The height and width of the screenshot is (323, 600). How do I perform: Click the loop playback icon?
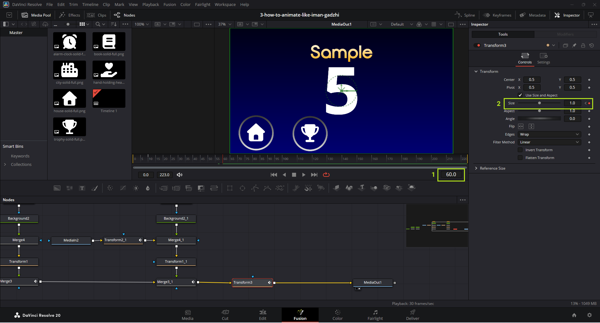pos(326,175)
